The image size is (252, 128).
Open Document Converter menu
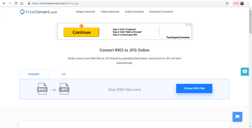pos(161,12)
